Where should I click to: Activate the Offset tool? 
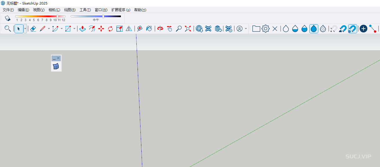click(92, 29)
